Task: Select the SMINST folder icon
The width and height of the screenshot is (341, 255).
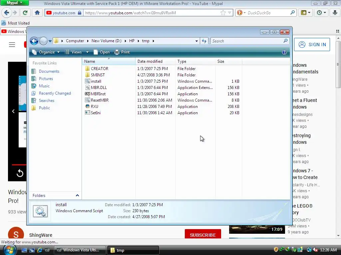Action: point(88,75)
